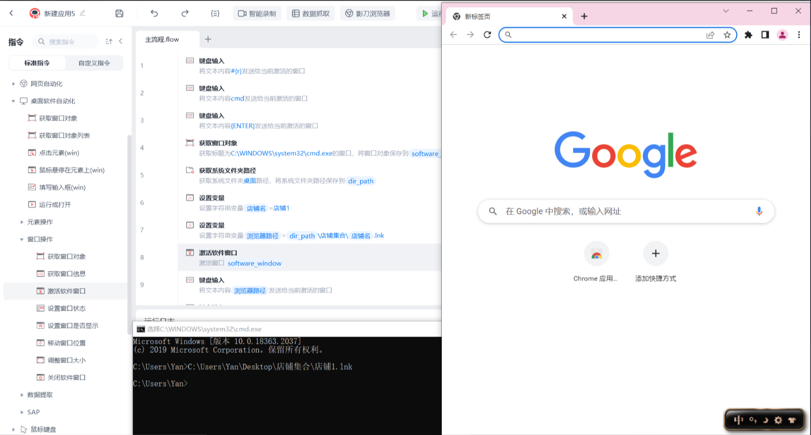Start Google voice search with the microphone

point(759,211)
